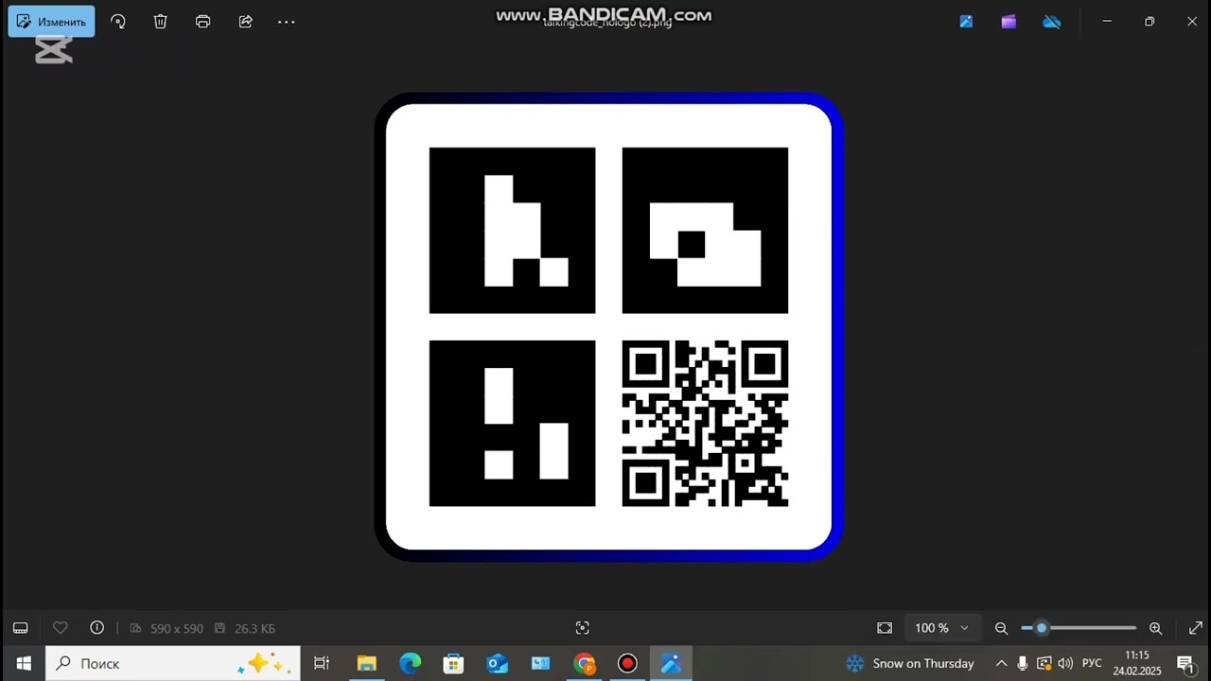Click the crossed-out OneDrive cloud icon
The image size is (1211, 681).
point(1052,21)
